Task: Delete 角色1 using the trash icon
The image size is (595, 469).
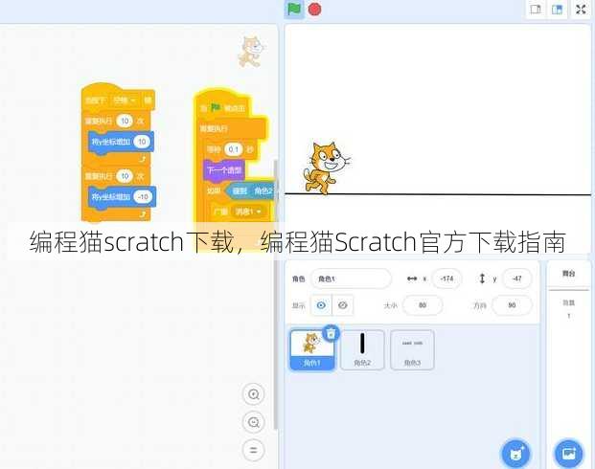Action: (331, 333)
